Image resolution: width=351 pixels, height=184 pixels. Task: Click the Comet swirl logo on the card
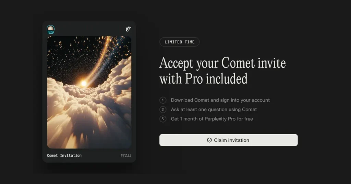128,29
